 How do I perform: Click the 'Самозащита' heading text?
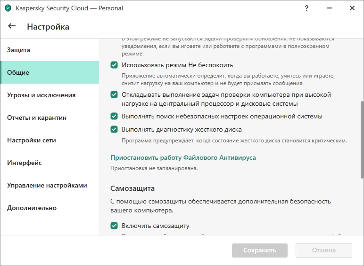tap(132, 188)
